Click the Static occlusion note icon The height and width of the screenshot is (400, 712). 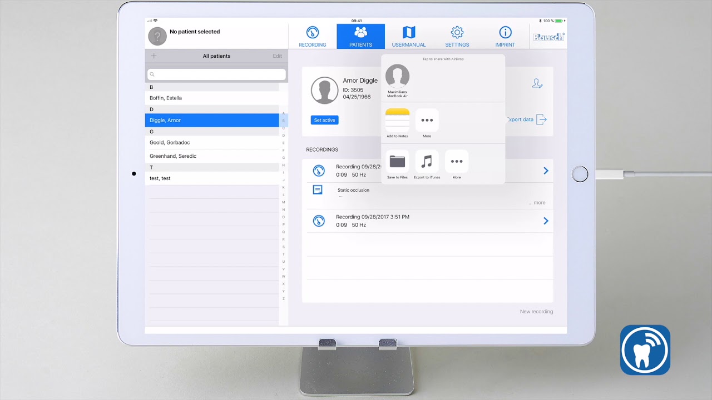(x=318, y=190)
